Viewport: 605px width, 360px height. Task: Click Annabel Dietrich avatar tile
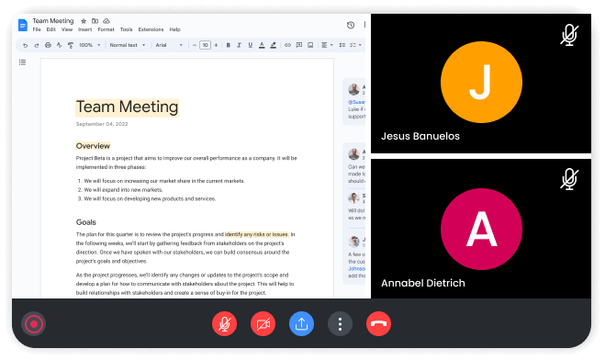coord(481,229)
